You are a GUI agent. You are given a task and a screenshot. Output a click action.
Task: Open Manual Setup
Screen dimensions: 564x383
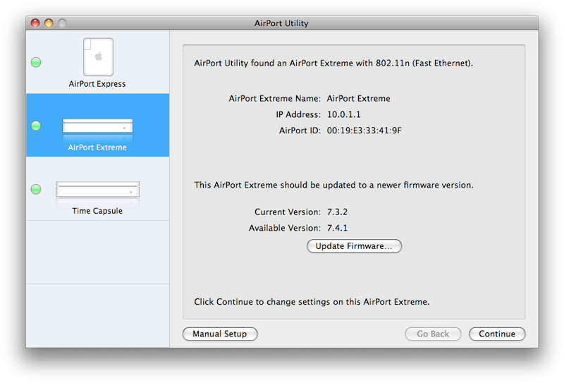(x=220, y=334)
